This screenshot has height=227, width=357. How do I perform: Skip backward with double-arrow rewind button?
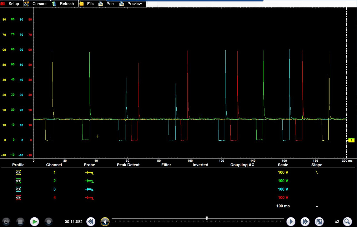[x=91, y=222]
